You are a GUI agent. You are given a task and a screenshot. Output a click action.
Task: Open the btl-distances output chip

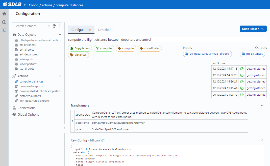[252, 54]
